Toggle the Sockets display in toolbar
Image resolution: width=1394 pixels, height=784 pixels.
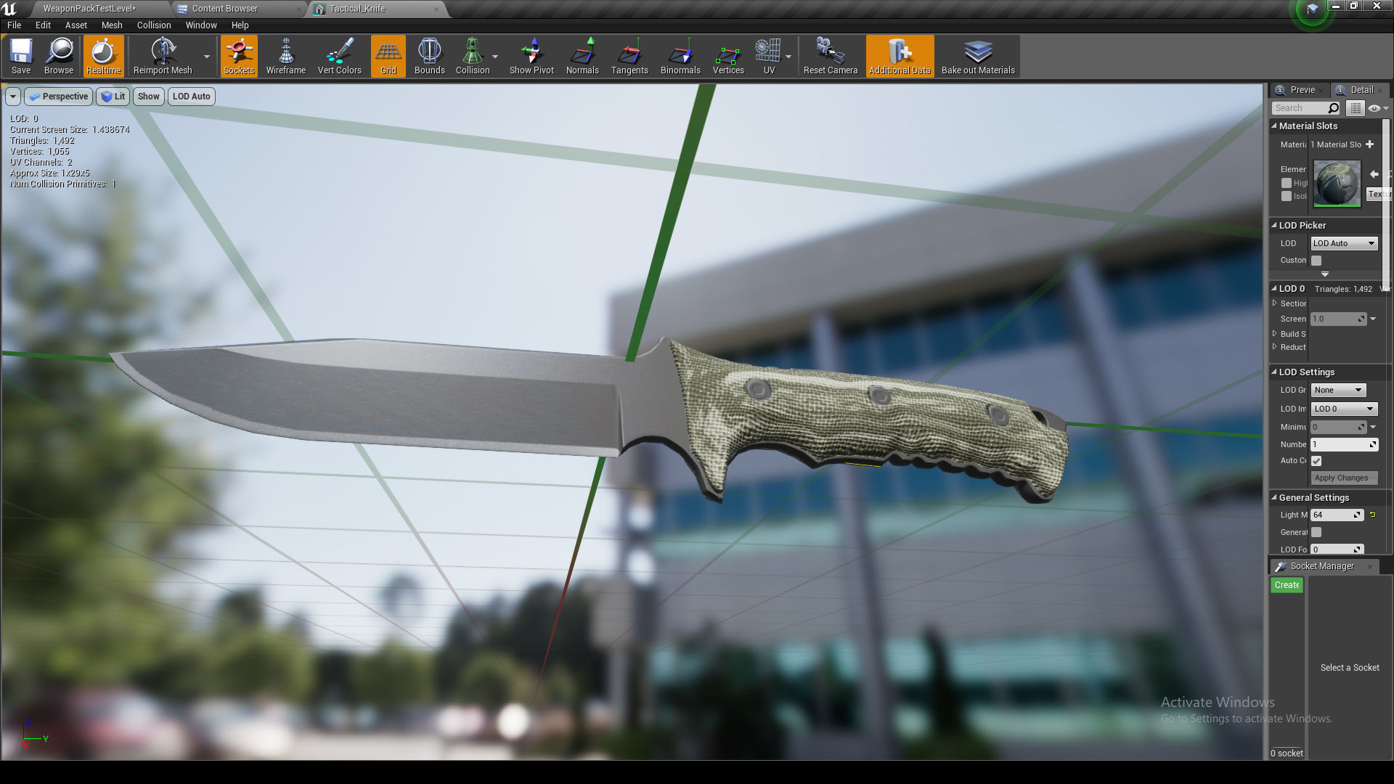pos(239,56)
